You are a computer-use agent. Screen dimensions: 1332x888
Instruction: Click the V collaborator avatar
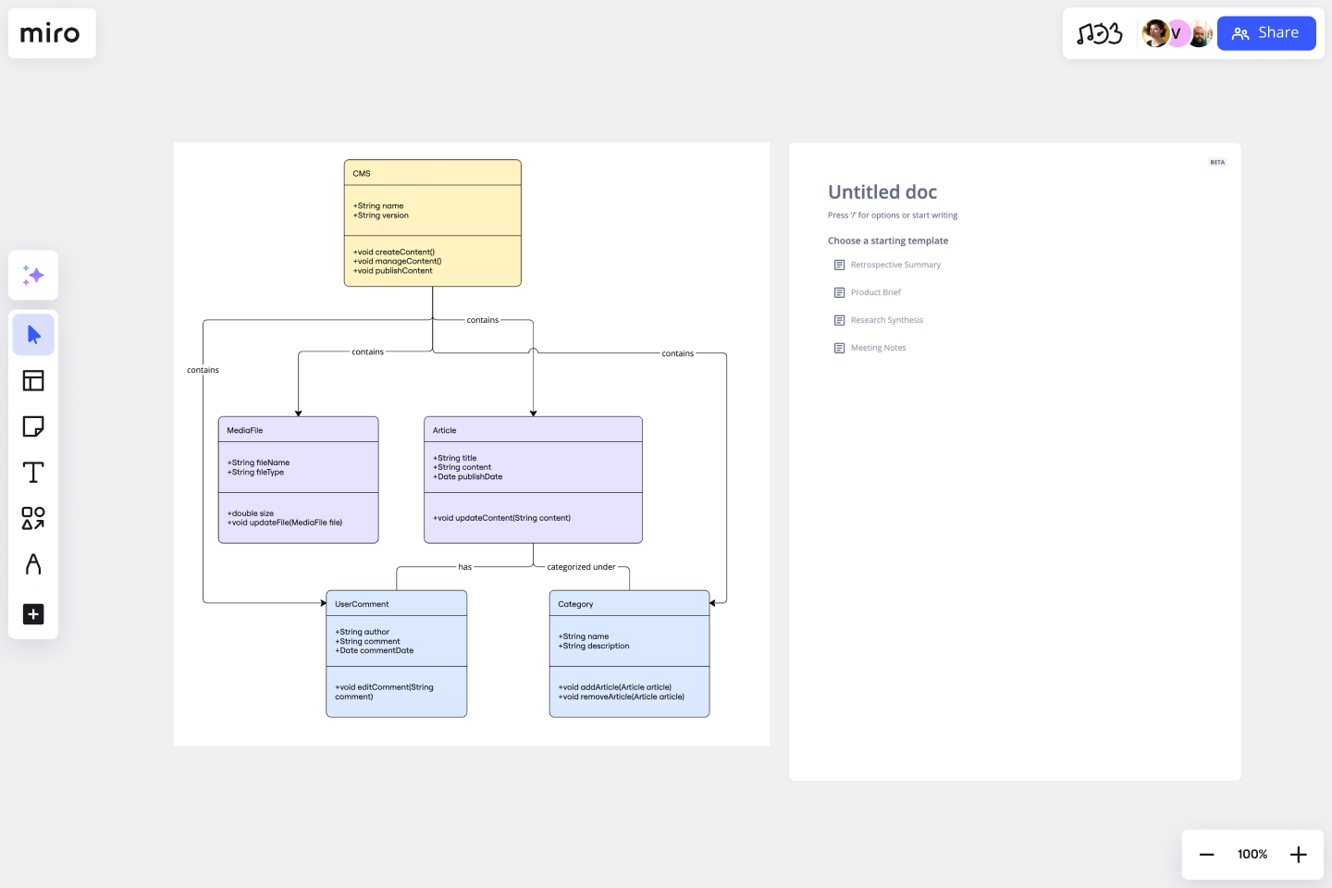(x=1178, y=33)
